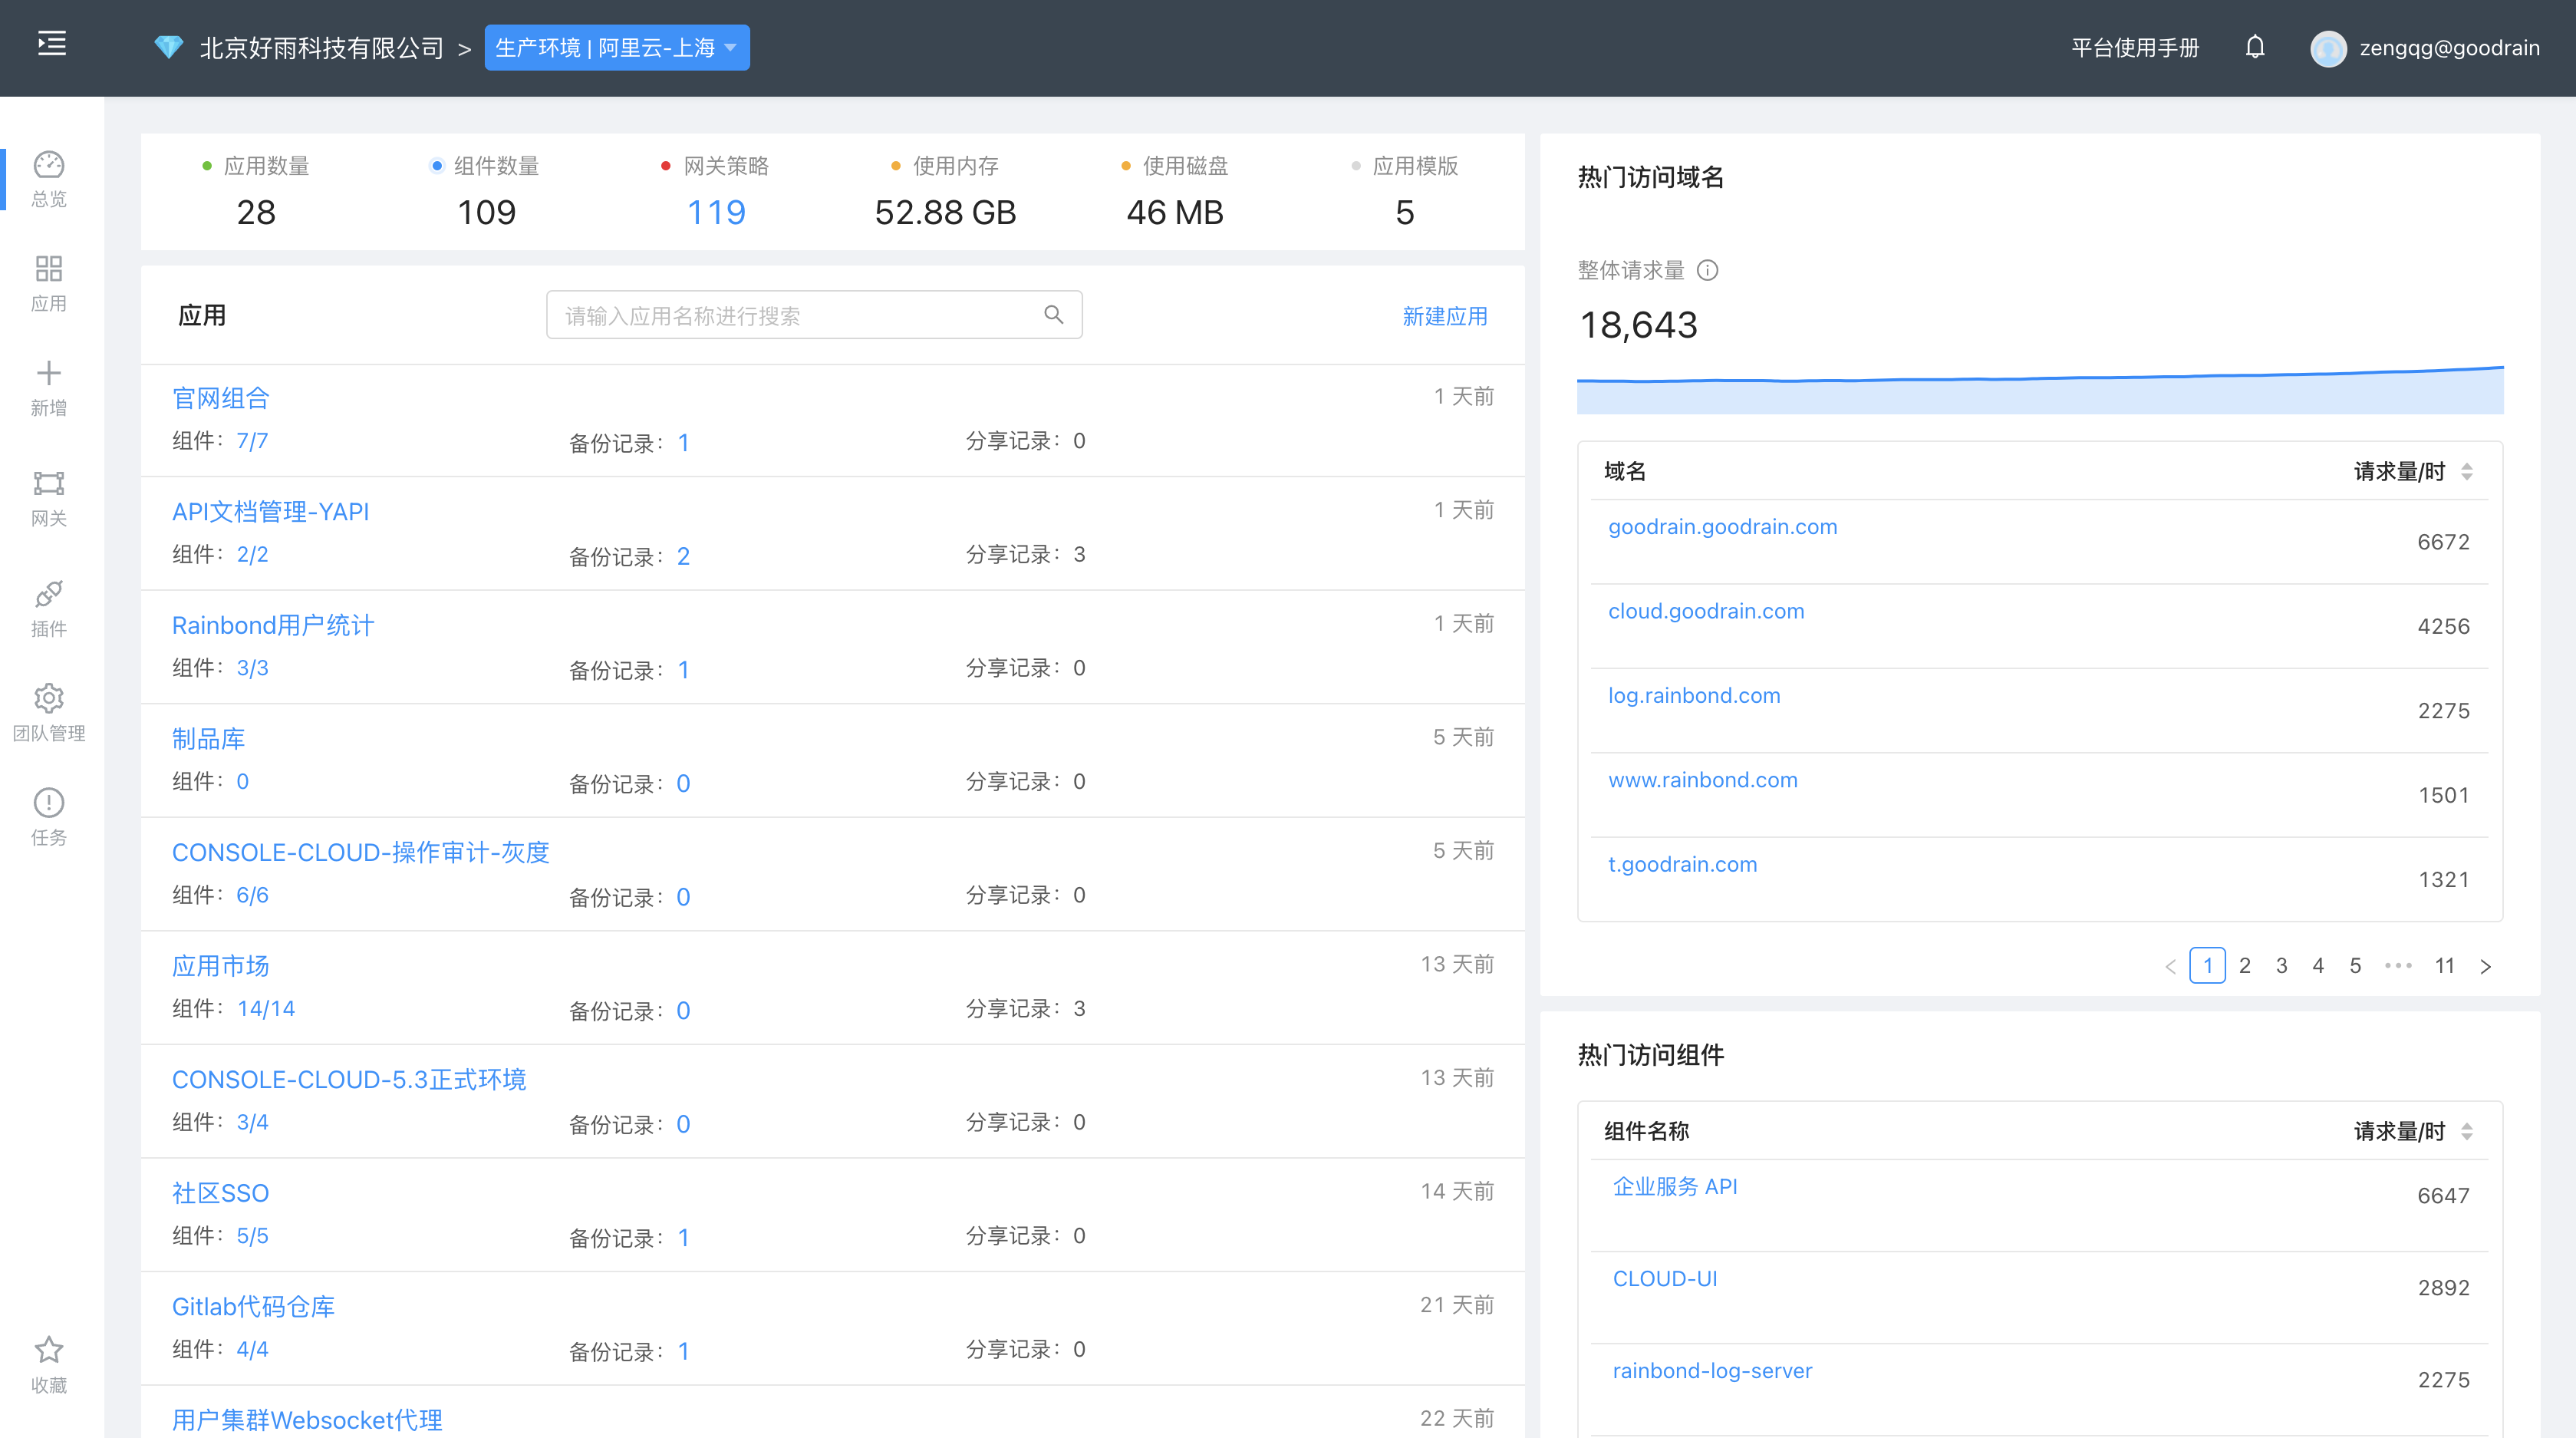Click backup record 2 for API文档管理-YAPI

683,556
